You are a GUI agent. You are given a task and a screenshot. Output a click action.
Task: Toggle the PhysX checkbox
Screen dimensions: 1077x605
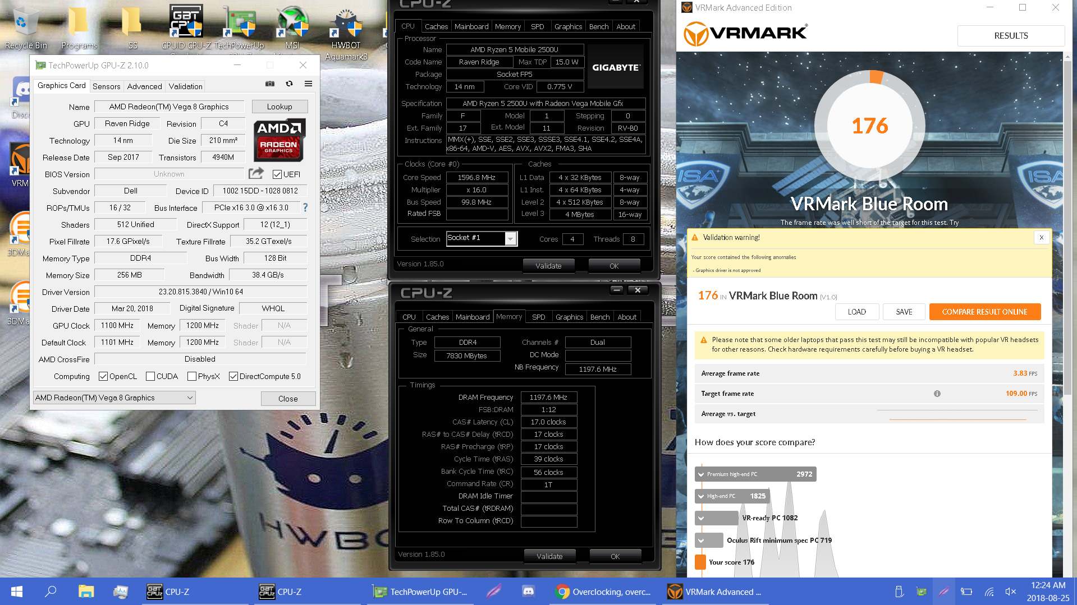[x=192, y=376]
